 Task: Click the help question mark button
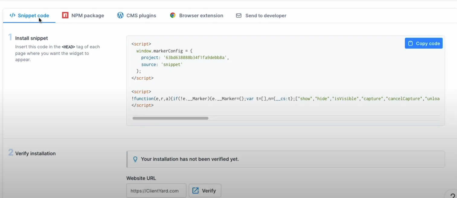452,195
